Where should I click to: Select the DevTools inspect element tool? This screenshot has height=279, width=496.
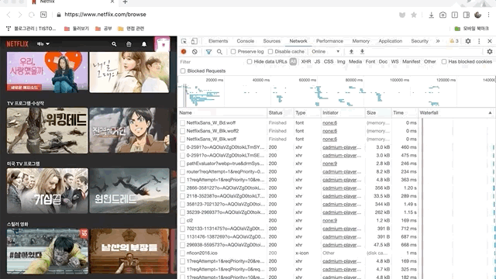(184, 41)
